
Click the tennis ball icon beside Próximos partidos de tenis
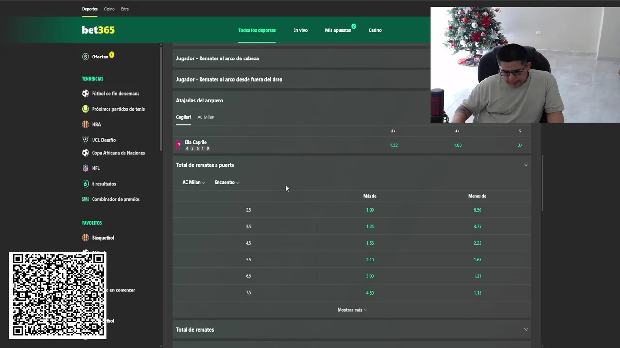tap(86, 109)
